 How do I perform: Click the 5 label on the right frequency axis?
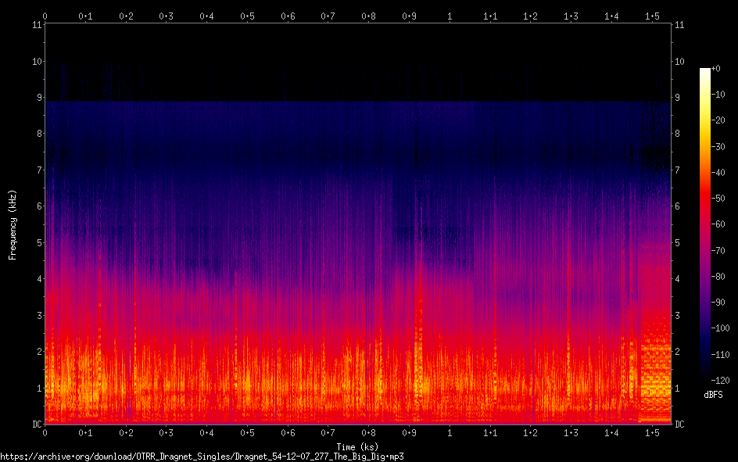coord(678,243)
